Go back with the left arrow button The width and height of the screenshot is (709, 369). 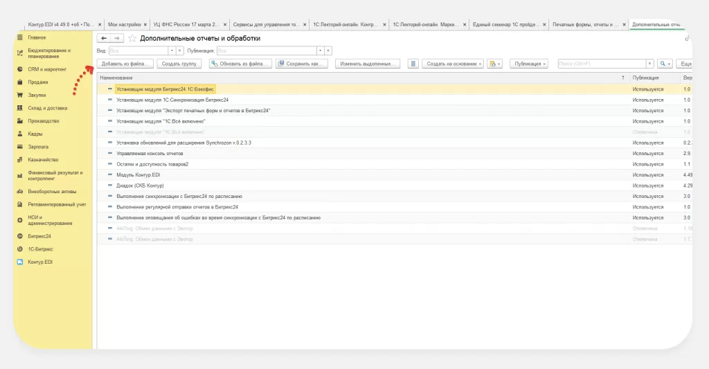[104, 39]
